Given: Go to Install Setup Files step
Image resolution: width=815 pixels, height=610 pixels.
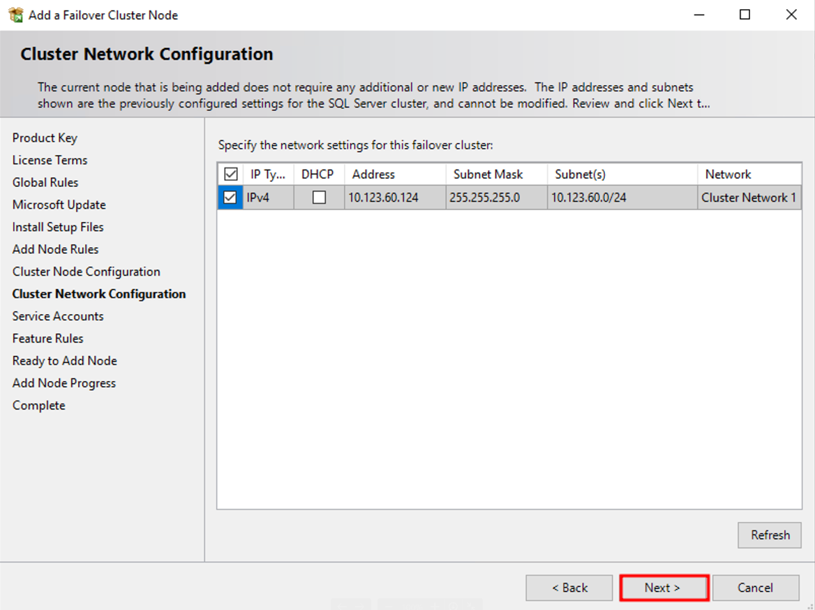Looking at the screenshot, I should 58,228.
